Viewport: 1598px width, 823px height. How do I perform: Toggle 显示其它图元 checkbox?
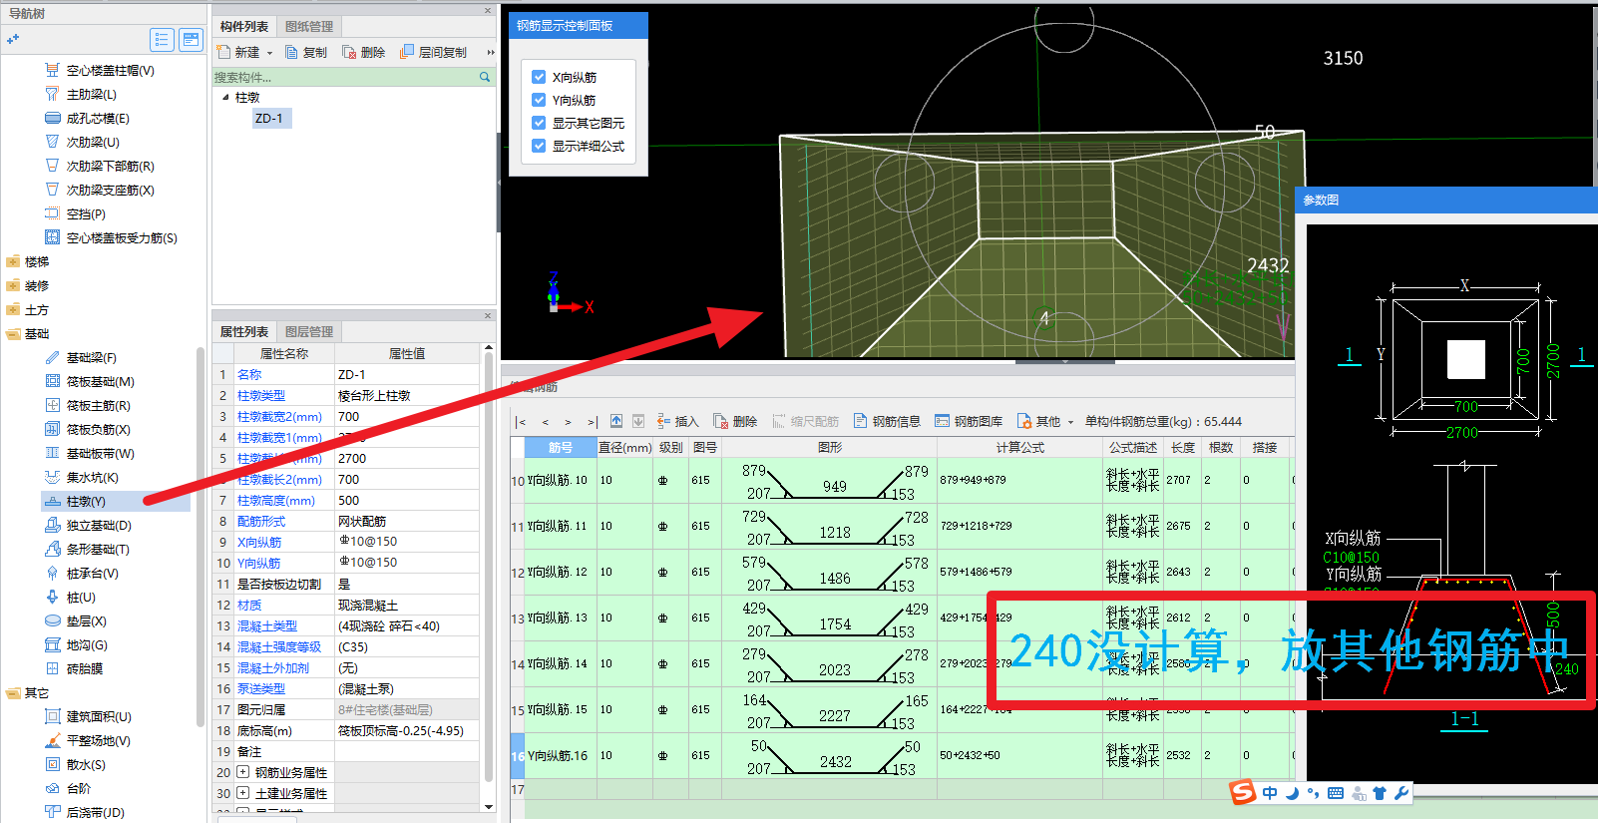pos(539,123)
